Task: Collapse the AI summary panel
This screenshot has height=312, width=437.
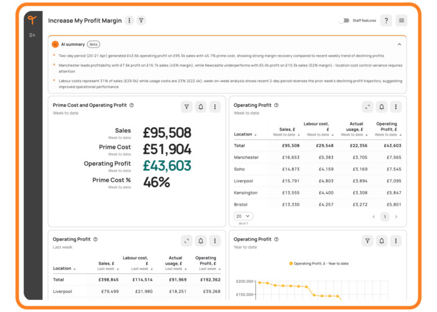Action: [399, 44]
